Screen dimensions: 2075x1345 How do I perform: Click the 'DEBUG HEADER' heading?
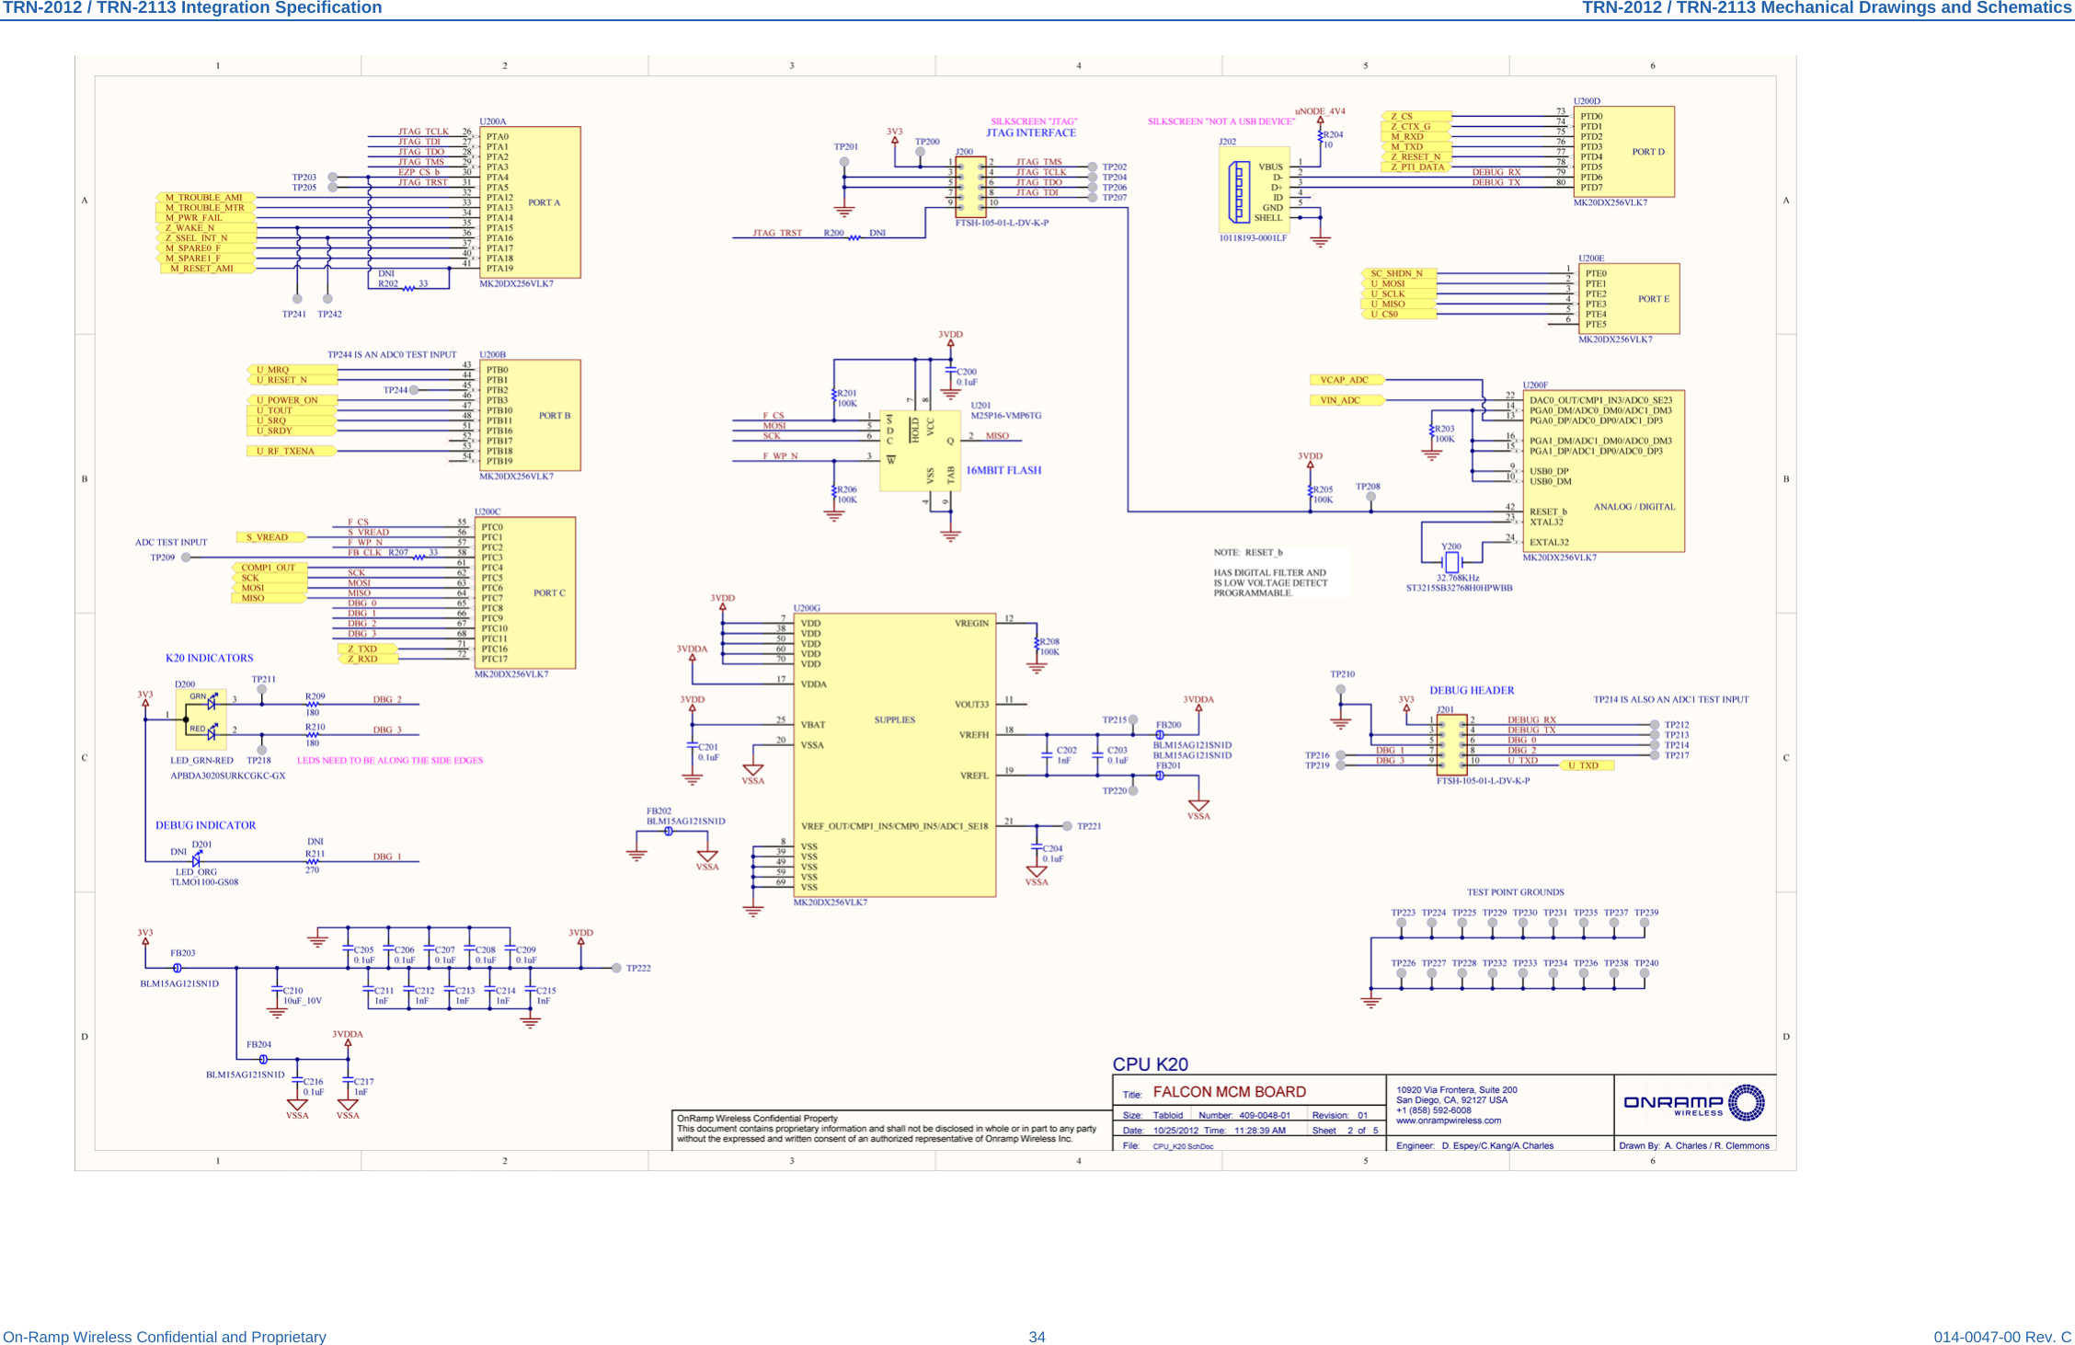[x=1472, y=690]
